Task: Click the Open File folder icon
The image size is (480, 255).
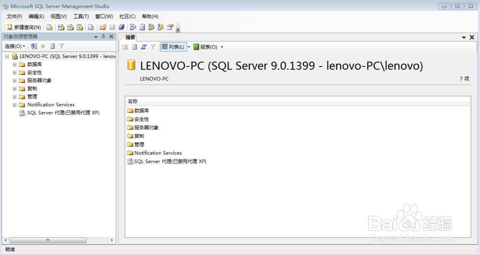Action: pyautogui.click(x=103, y=27)
